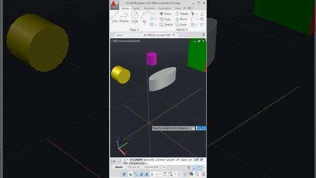Select the Fillet tool
Screen dimensions: 316x178
tap(193, 19)
